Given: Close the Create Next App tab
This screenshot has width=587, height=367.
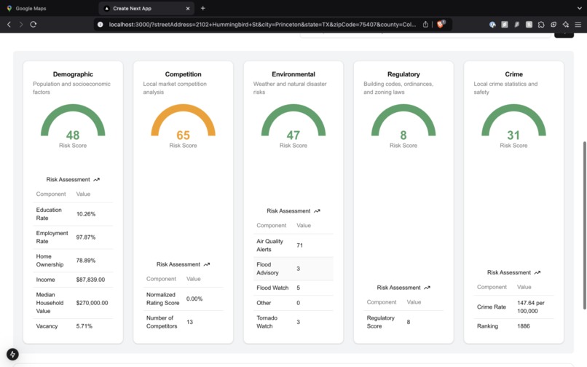Looking at the screenshot, I should pyautogui.click(x=188, y=8).
